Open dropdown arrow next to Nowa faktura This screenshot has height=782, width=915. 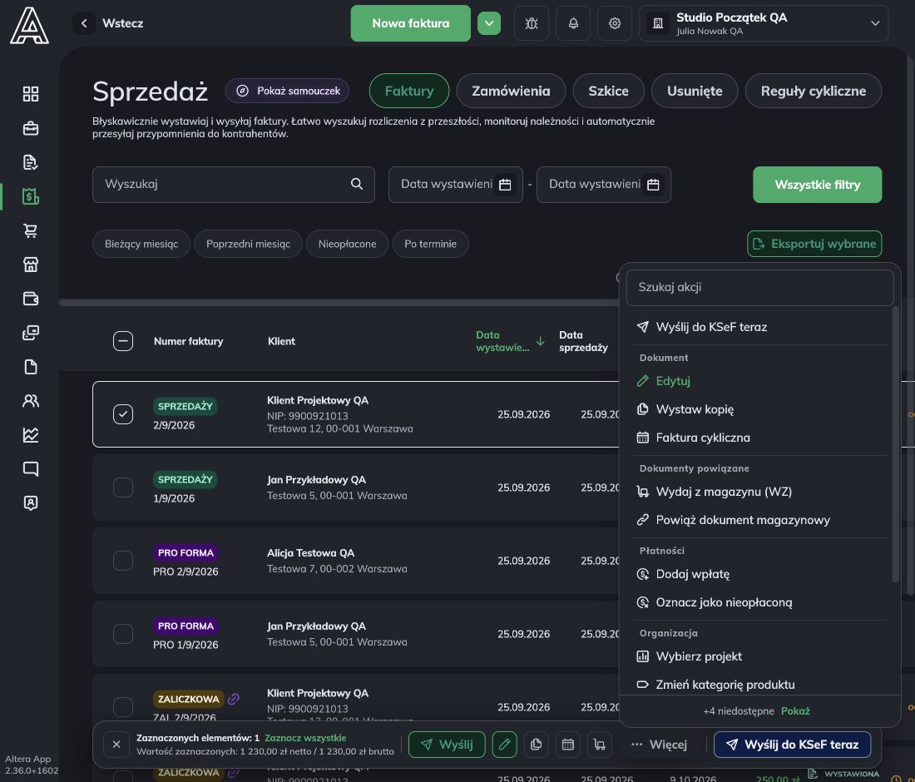pos(489,23)
